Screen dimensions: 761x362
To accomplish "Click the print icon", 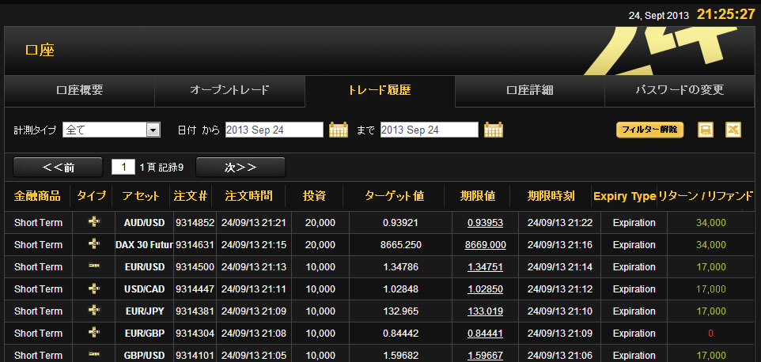I will 705,130.
